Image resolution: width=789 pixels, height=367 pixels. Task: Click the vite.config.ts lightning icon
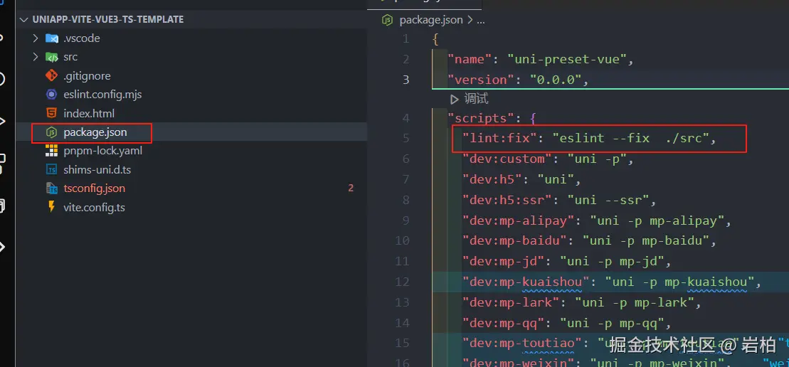(51, 207)
